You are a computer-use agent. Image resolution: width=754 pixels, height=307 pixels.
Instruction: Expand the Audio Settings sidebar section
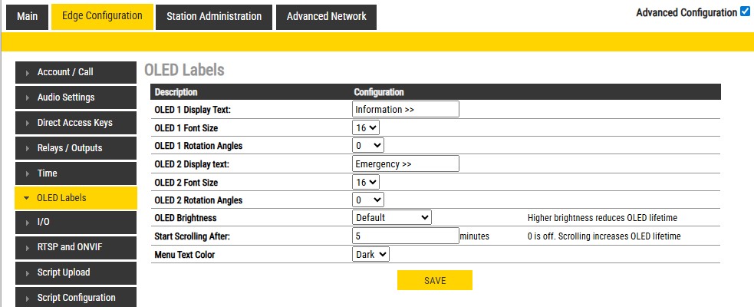point(75,97)
